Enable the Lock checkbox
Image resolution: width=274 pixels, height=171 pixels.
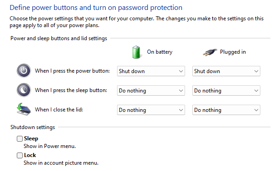[20, 155]
